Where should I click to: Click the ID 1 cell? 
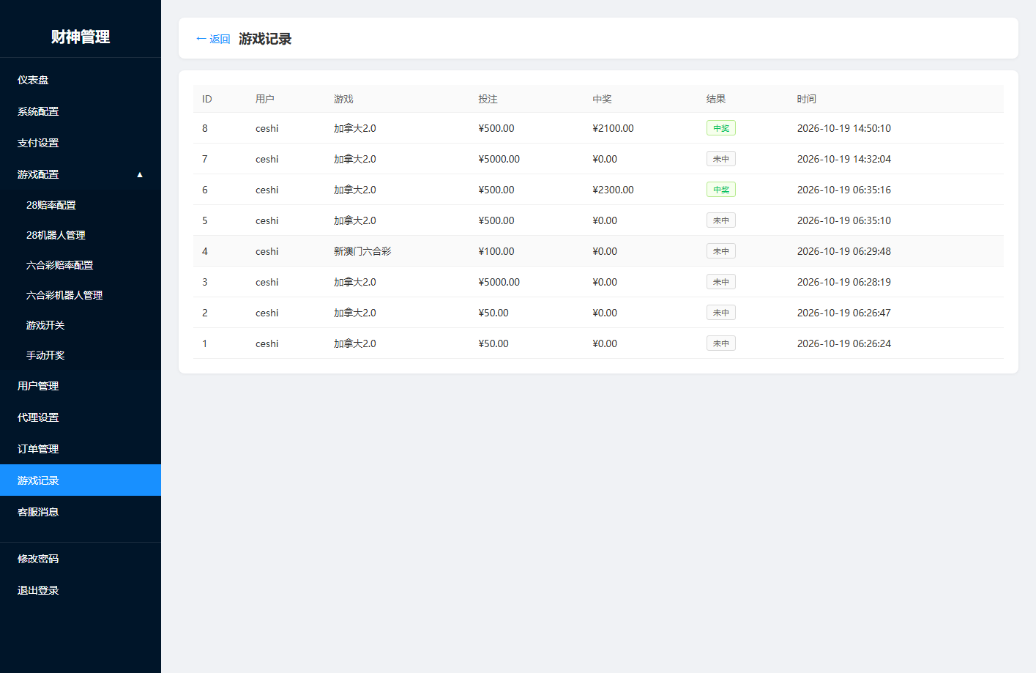click(x=205, y=343)
